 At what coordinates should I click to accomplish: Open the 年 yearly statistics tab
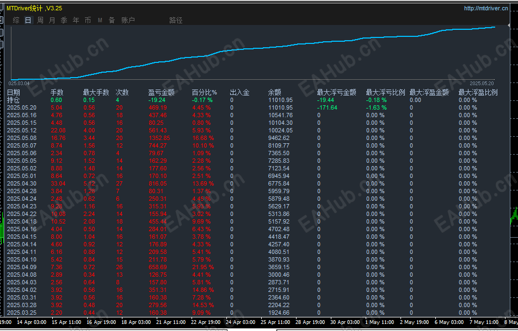(x=76, y=21)
